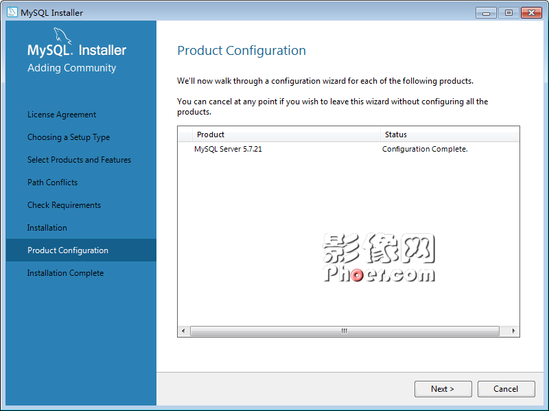
Task: Click the Cancel button
Action: pyautogui.click(x=506, y=389)
